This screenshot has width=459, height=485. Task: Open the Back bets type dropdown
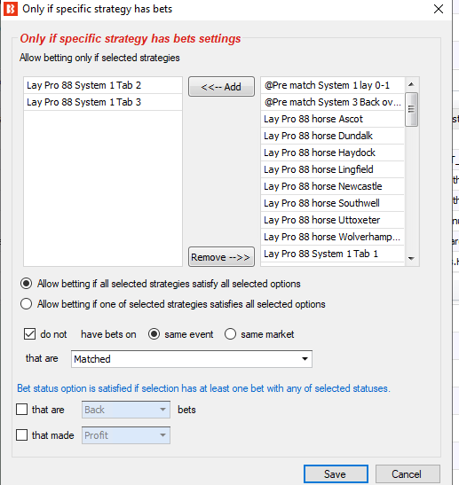[126, 410]
